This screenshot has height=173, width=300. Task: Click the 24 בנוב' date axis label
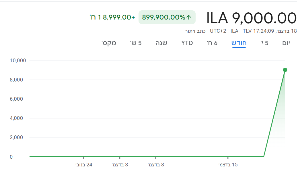(84, 165)
